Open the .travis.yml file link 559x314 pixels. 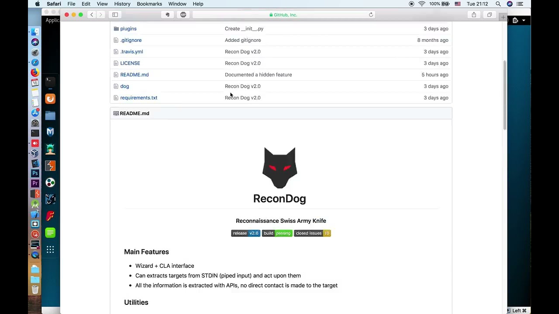[131, 51]
